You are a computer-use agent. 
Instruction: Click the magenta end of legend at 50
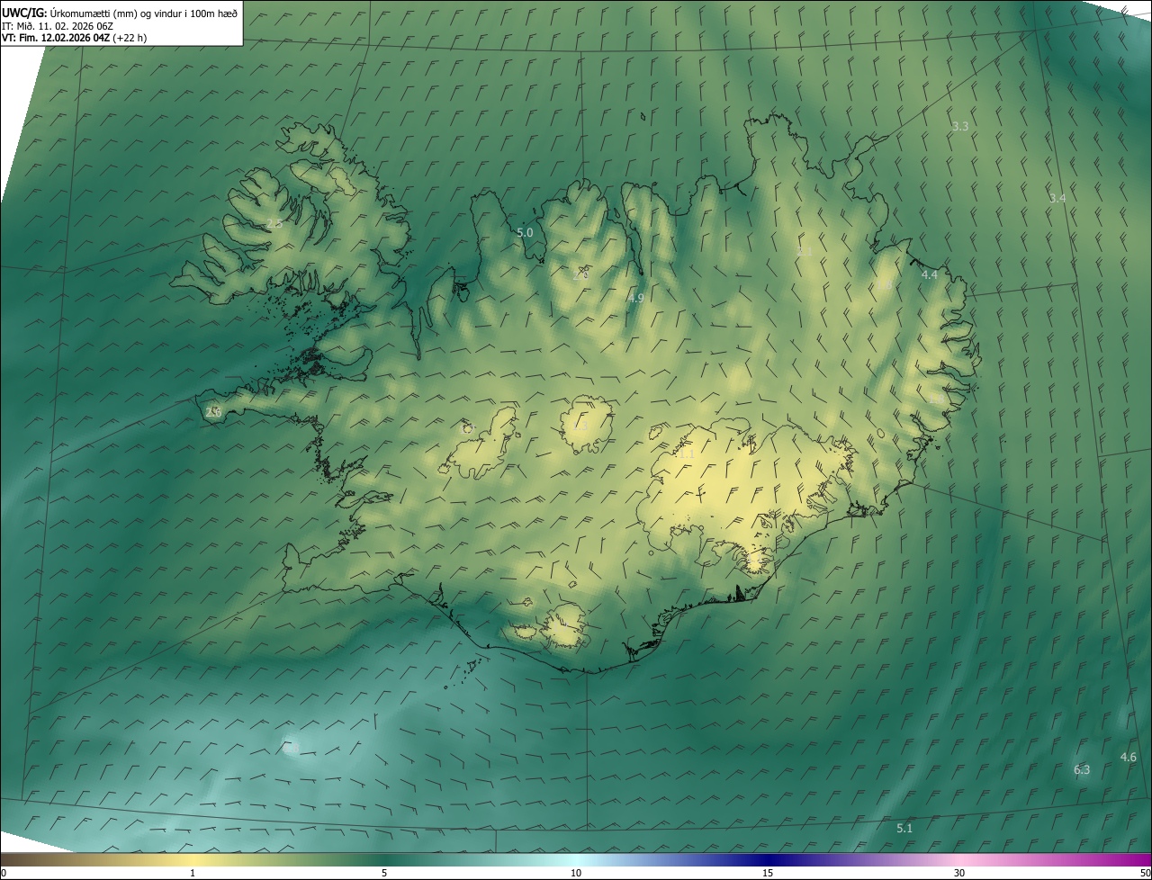coord(1146,859)
